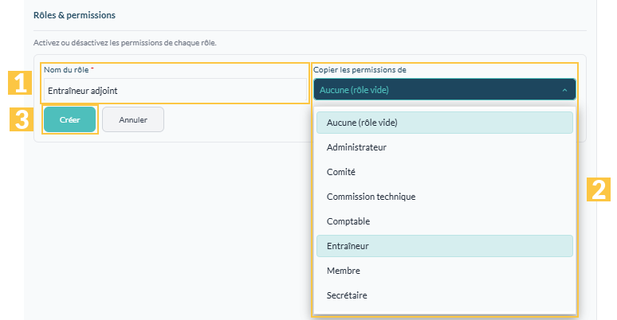Select the Administrateur option
Screen dimensions: 617x320
445,147
